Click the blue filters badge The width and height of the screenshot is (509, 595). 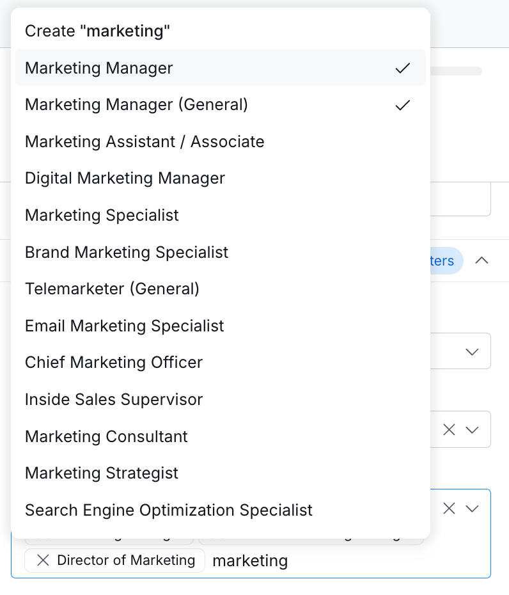pos(444,260)
